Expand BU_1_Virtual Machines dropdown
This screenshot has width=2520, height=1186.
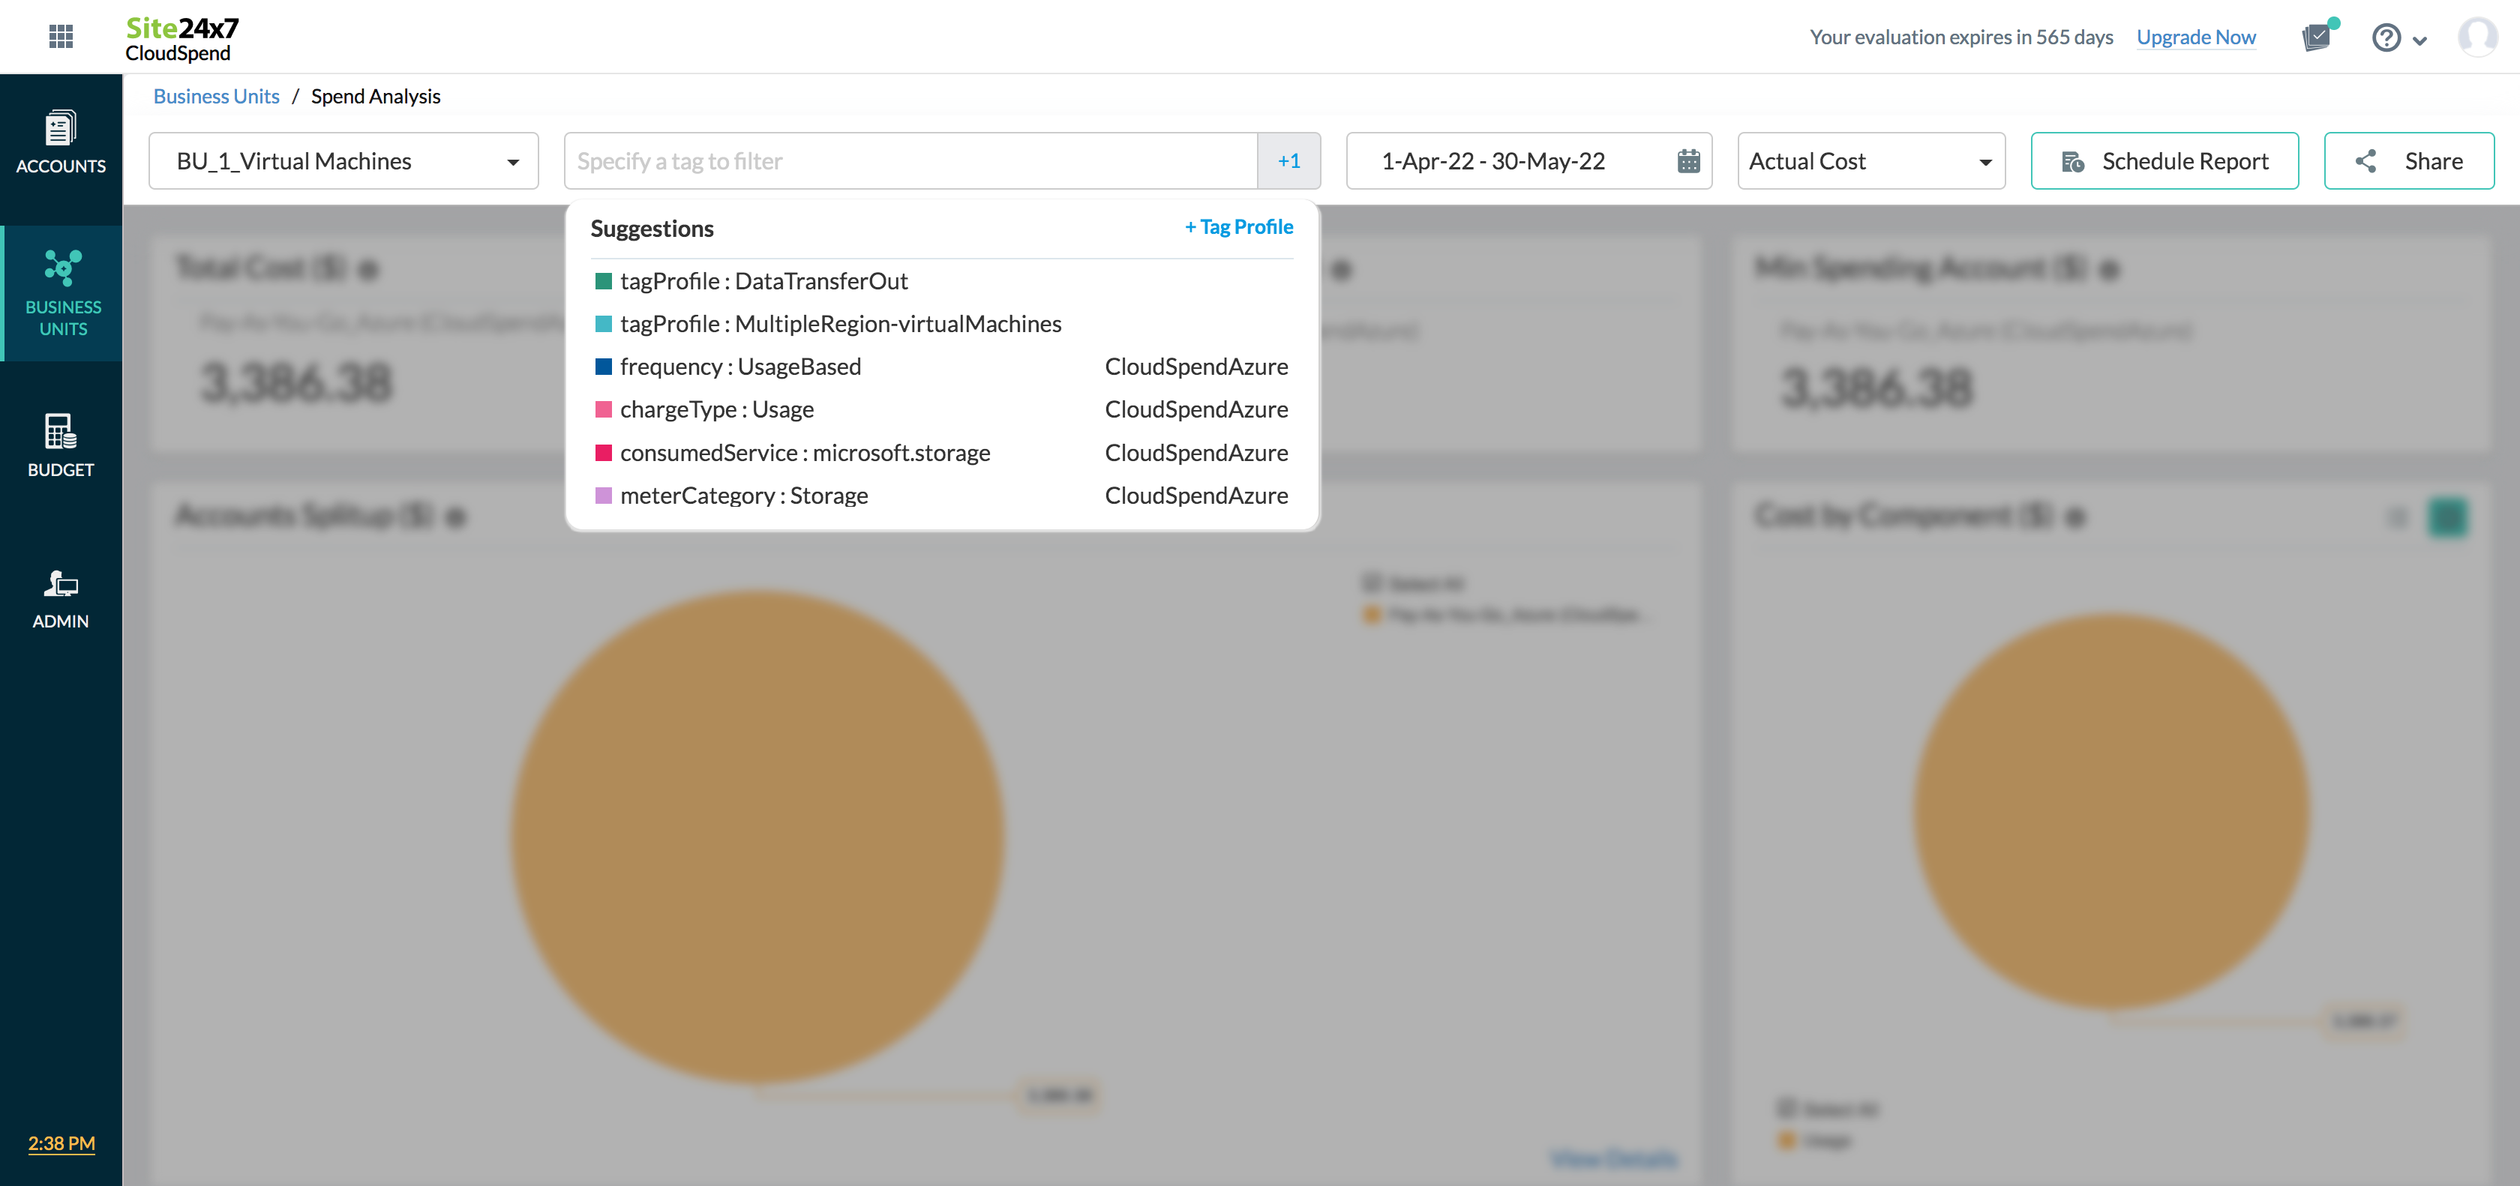(x=343, y=161)
